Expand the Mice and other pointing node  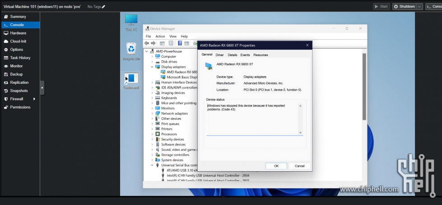152,103
